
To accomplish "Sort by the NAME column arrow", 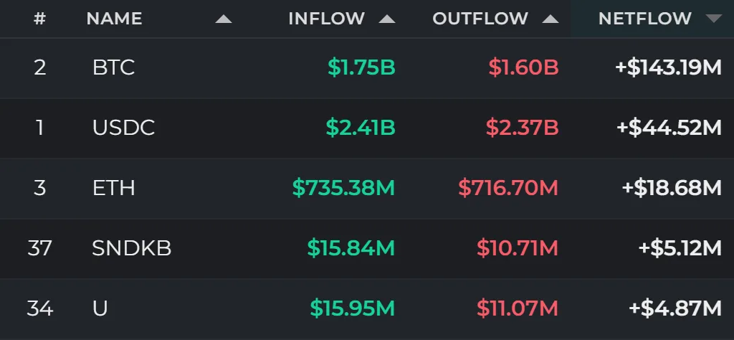I will tap(224, 19).
